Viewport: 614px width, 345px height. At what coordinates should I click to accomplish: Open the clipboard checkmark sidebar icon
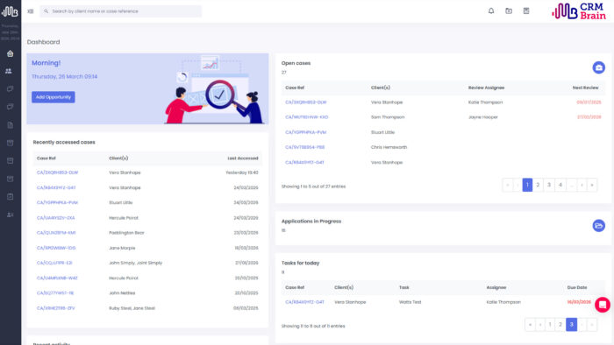[11, 196]
